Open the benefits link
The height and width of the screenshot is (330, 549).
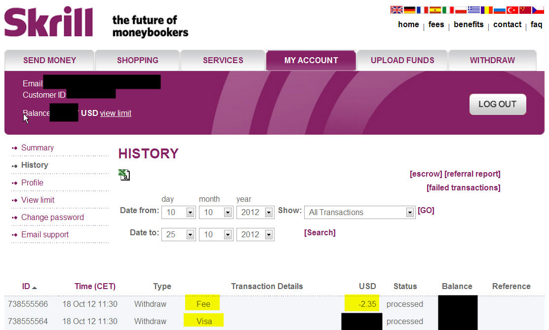pos(469,25)
